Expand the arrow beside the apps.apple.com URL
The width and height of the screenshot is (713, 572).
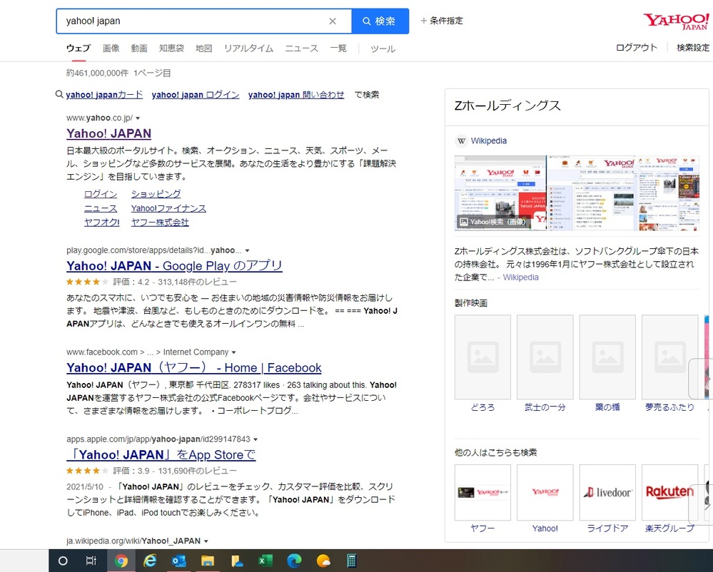256,439
